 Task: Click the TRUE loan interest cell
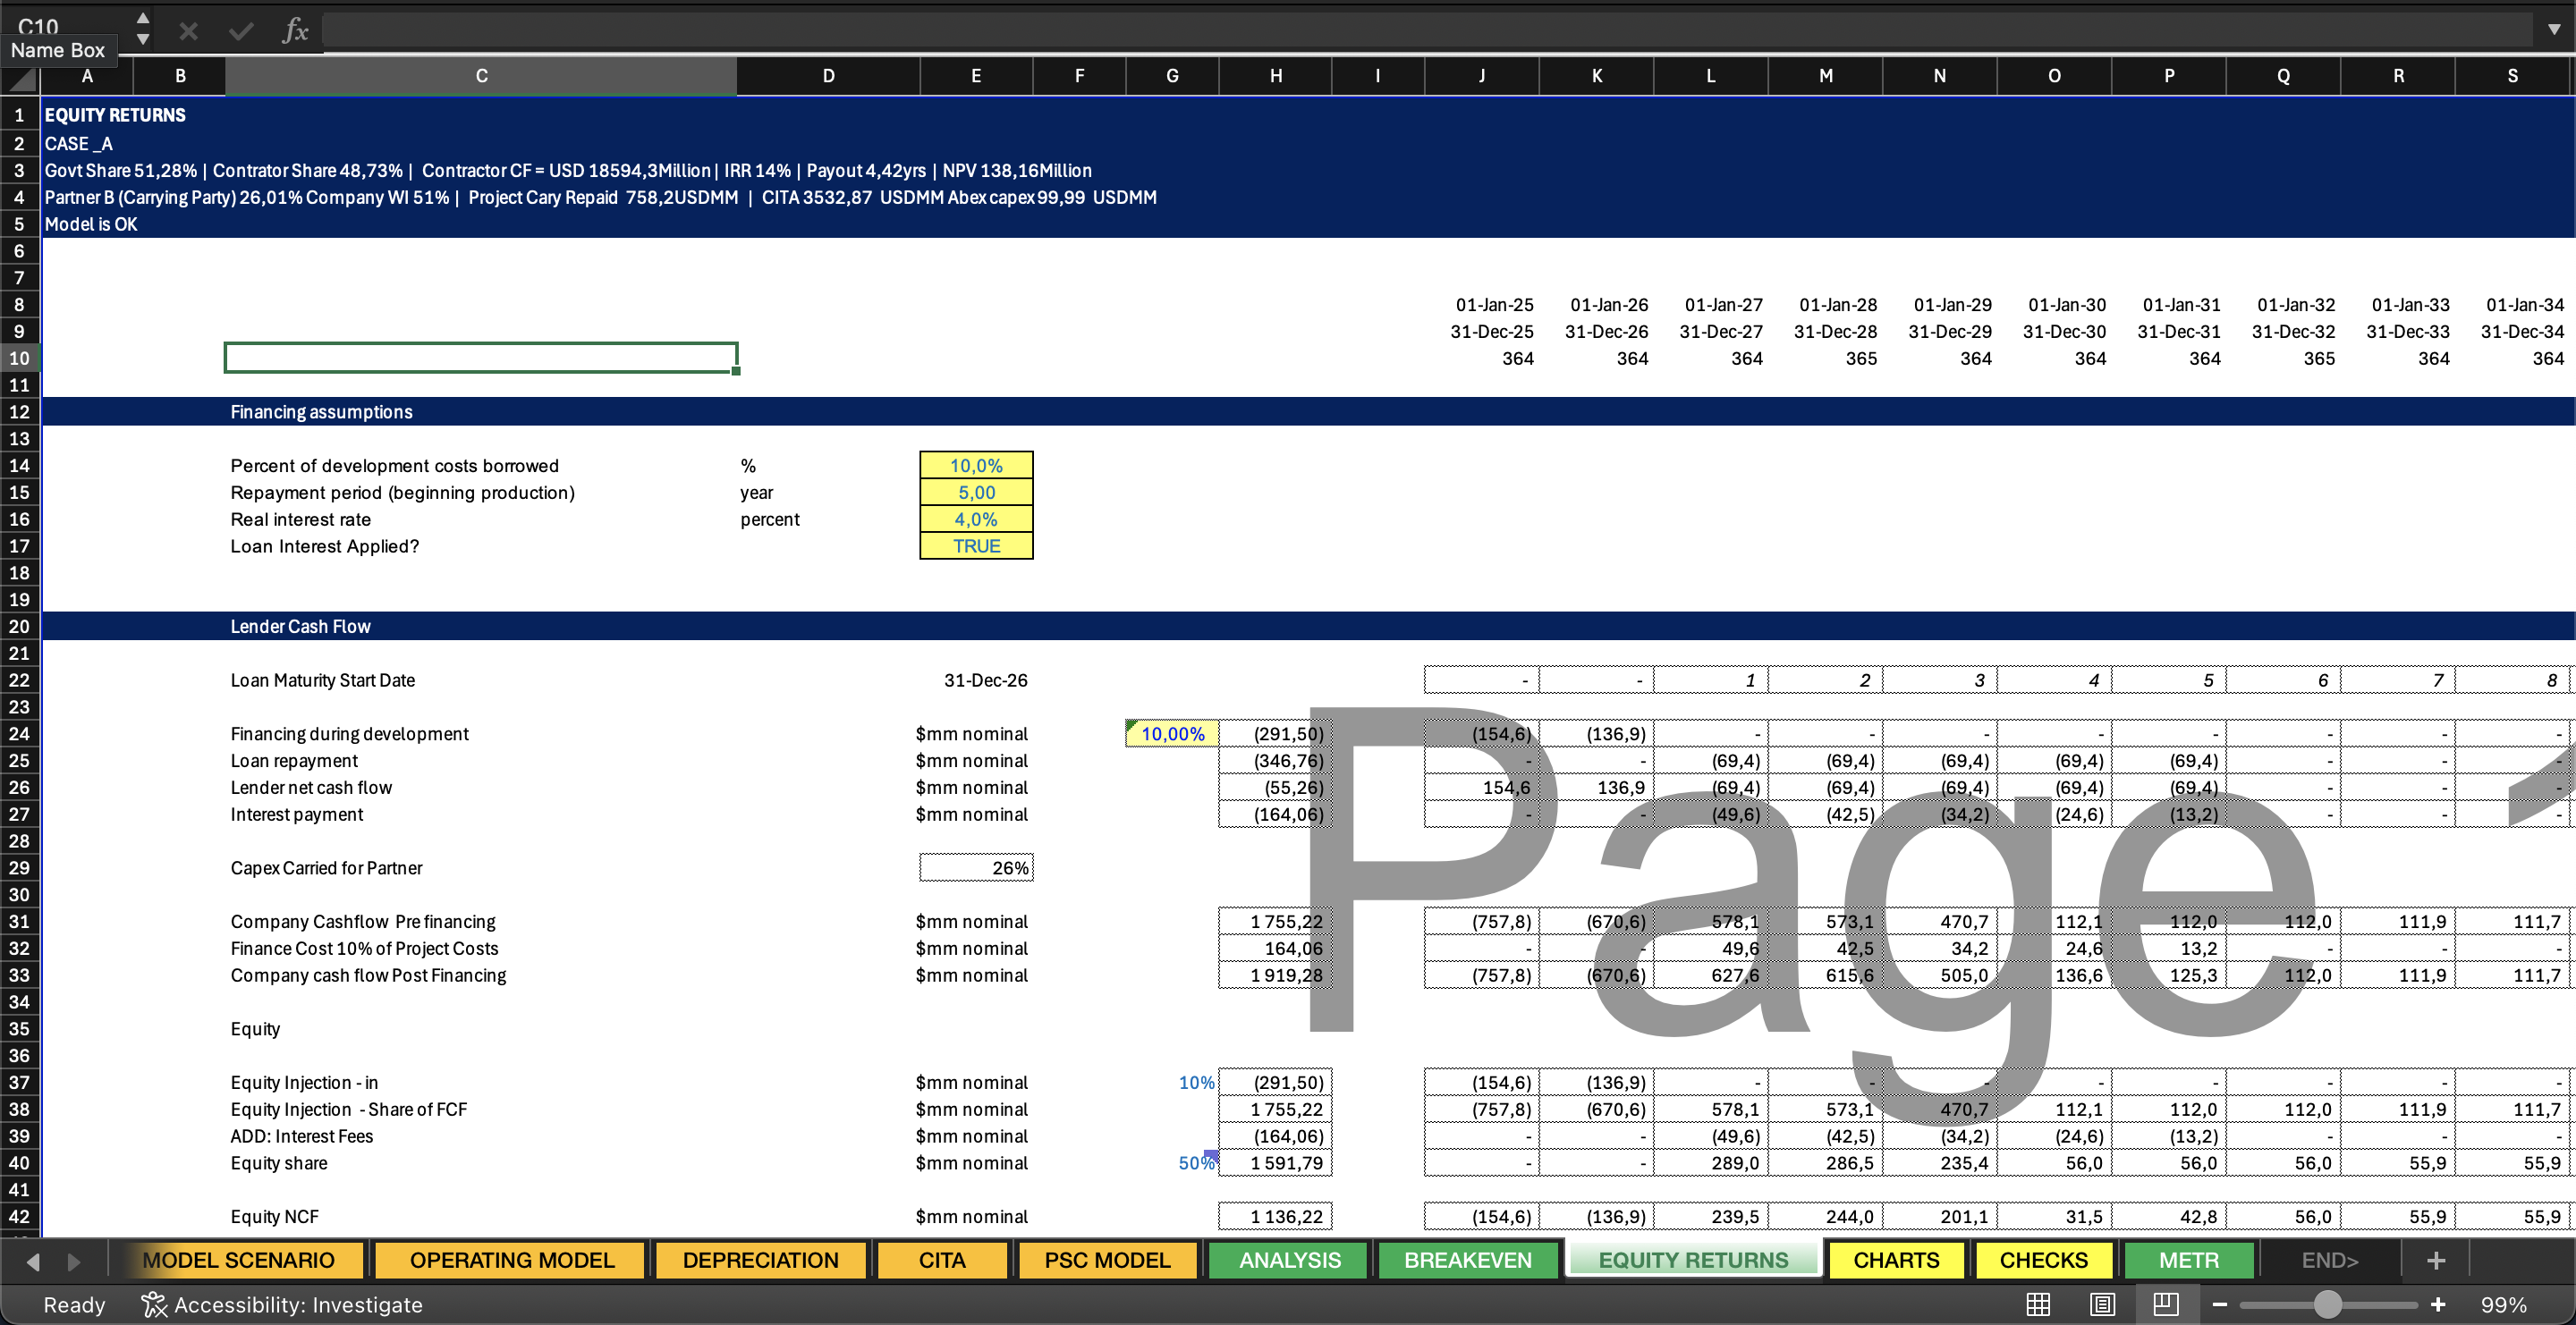[x=976, y=546]
